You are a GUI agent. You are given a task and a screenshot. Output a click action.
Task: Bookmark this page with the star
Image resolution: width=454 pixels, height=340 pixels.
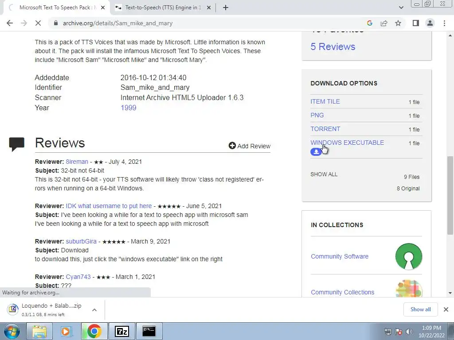coord(398,23)
